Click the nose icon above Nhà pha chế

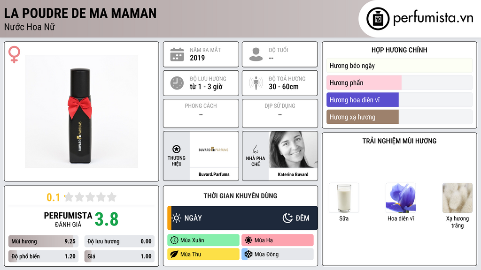point(255,149)
